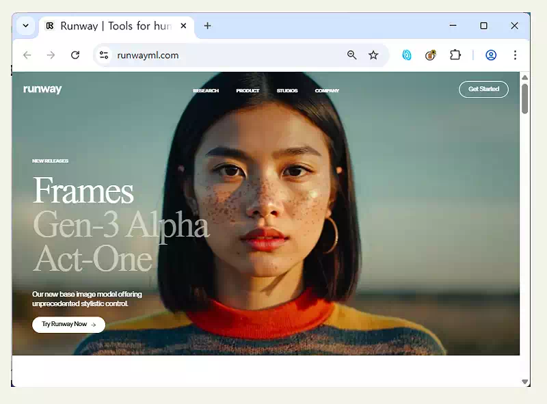Click the Try Runway Now button
The height and width of the screenshot is (404, 547).
[68, 325]
